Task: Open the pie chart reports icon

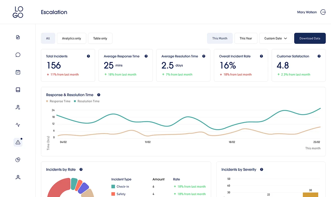Action: pos(18,160)
